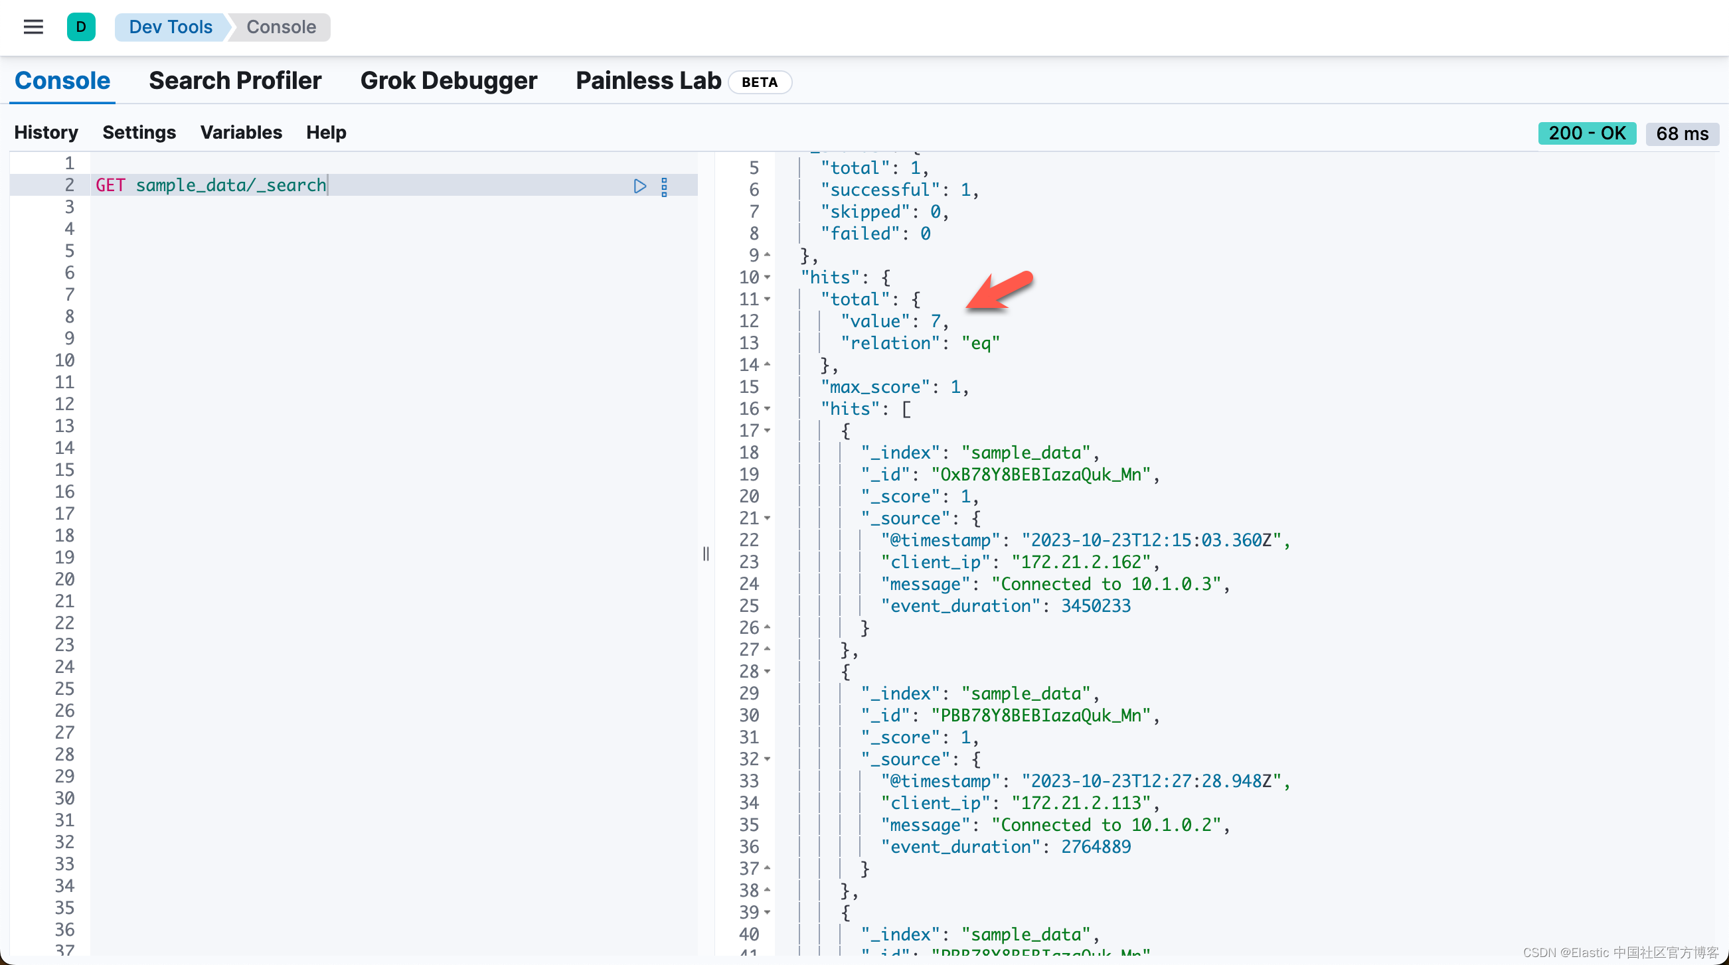
Task: Collapse the "_source" object on line 21
Action: 766,518
